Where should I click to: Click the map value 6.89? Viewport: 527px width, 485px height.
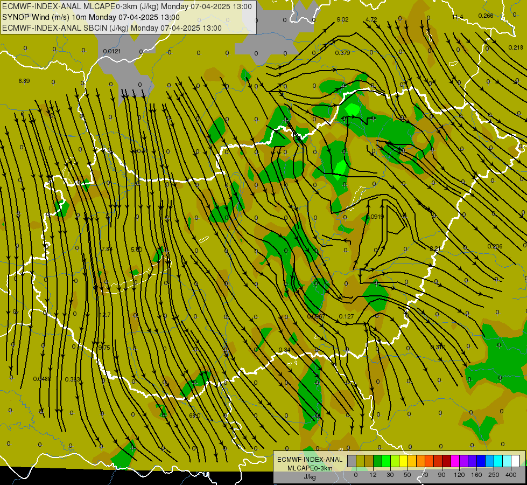click(x=24, y=81)
